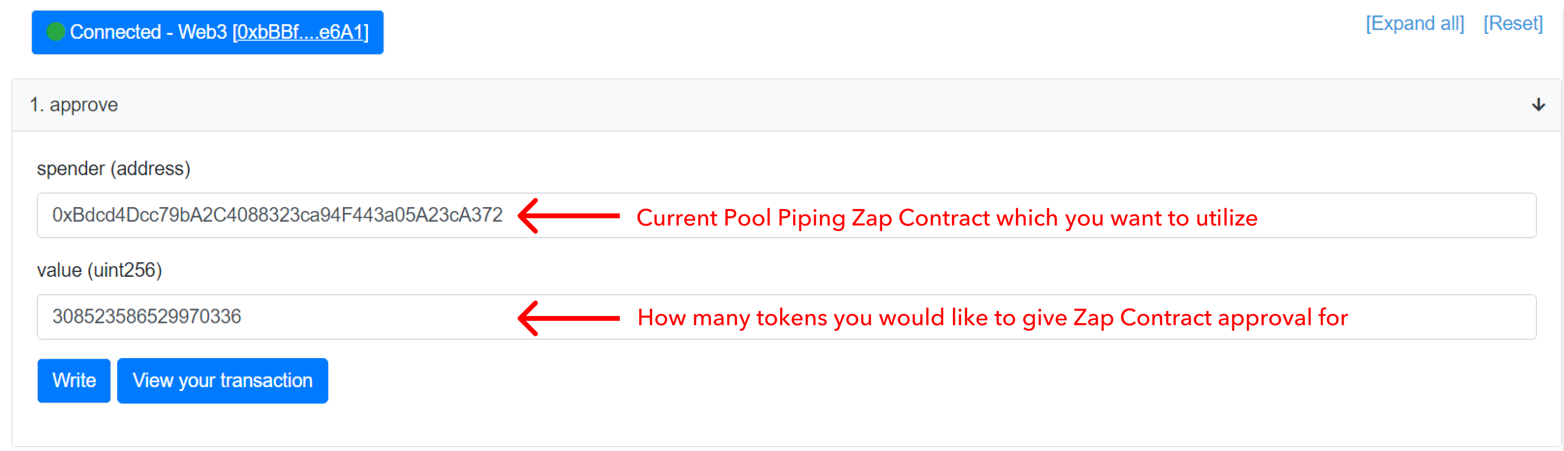This screenshot has height=451, width=1564.
Task: Click the Reset link
Action: [x=1513, y=24]
